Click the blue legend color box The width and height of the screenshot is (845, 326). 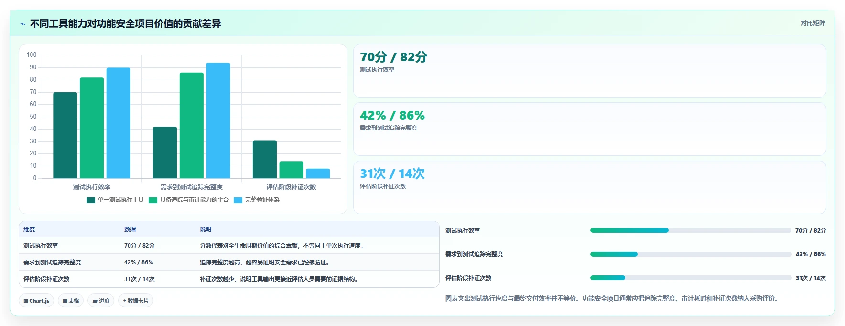tap(238, 200)
